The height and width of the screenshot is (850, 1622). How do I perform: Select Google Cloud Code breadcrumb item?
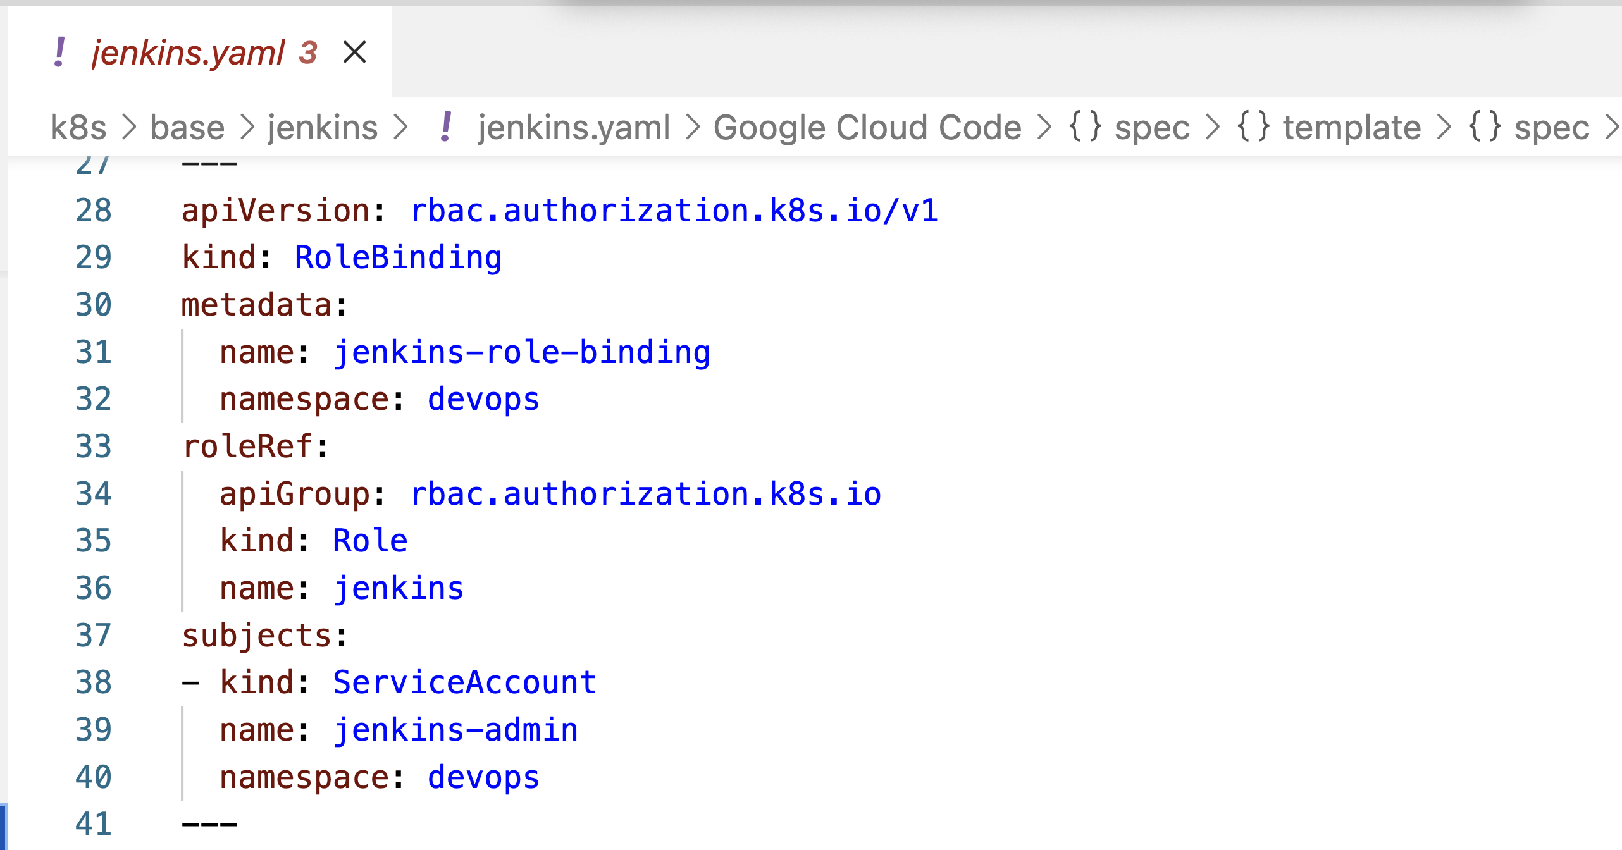pos(867,127)
